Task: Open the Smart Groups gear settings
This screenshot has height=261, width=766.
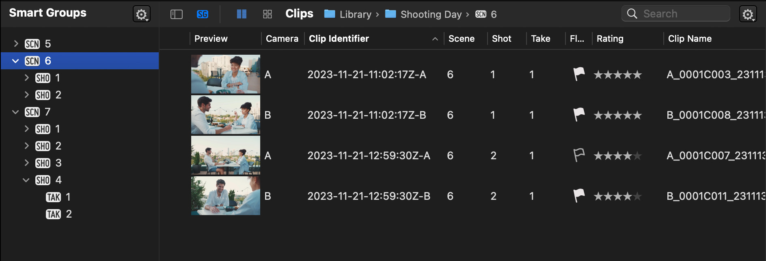Action: (141, 15)
